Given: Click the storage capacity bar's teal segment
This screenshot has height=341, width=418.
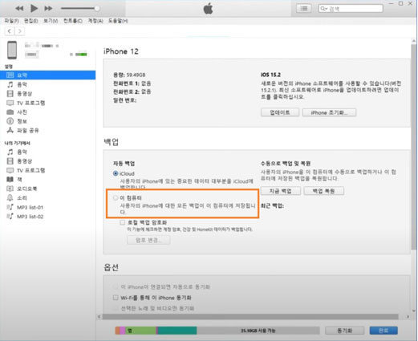Looking at the screenshot, I should coord(177,331).
